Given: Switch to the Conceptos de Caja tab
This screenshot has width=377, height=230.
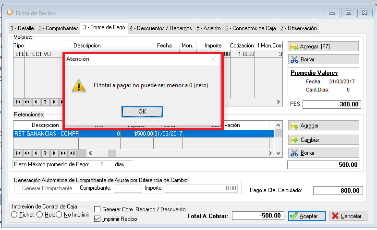Looking at the screenshot, I should pos(250,28).
